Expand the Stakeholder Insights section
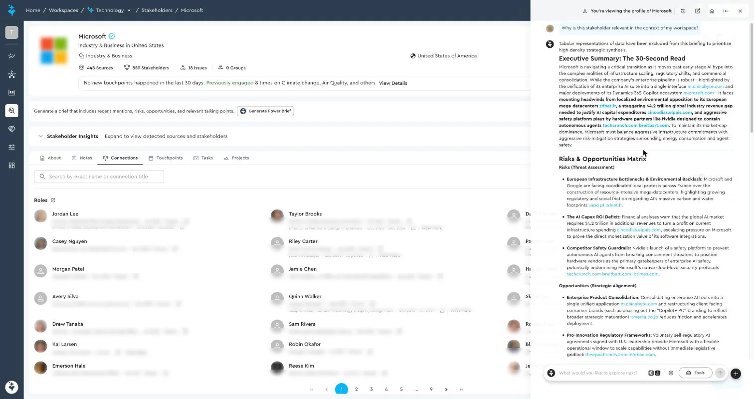Viewport: 754px width, 399px height. 40,136
